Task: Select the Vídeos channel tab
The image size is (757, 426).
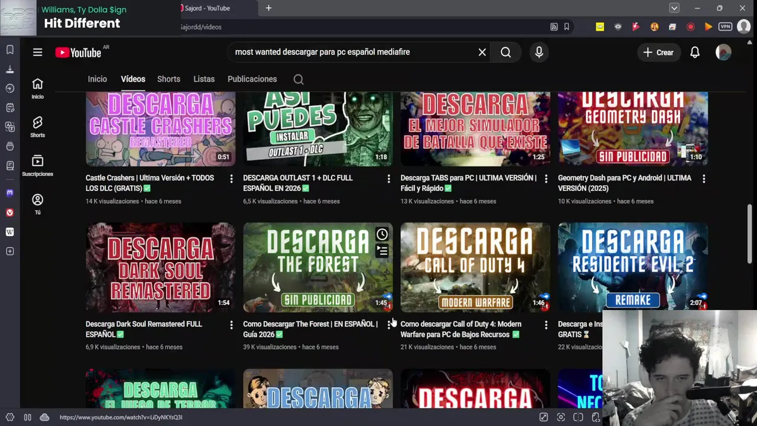Action: [x=133, y=79]
